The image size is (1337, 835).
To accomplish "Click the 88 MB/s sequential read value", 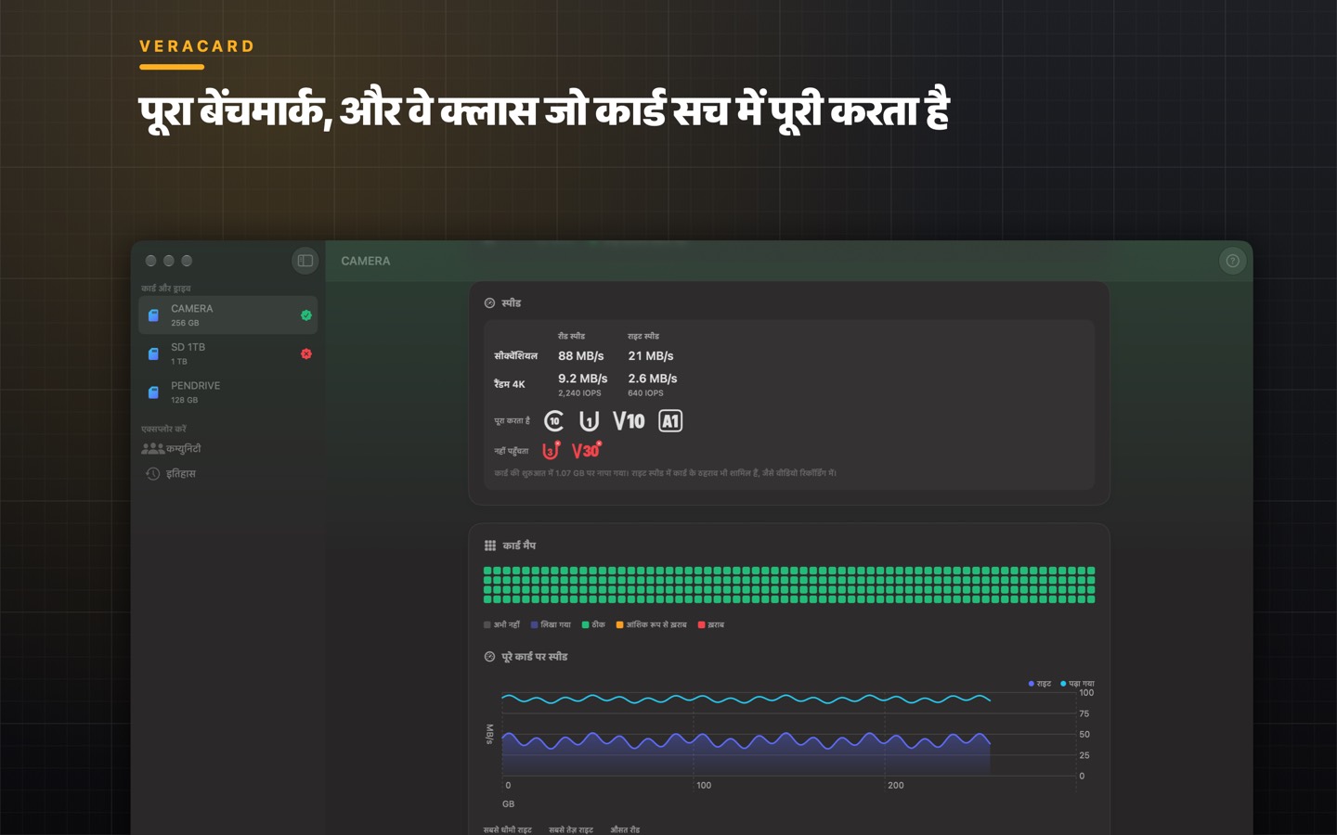I will [581, 356].
